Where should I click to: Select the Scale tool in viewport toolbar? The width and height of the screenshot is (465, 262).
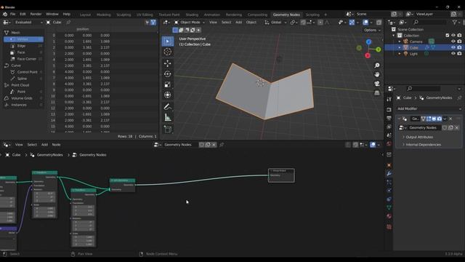click(x=168, y=84)
